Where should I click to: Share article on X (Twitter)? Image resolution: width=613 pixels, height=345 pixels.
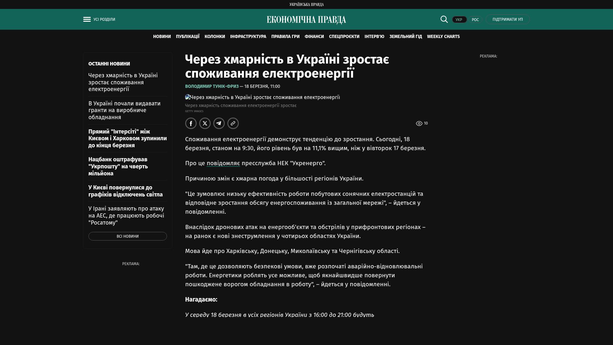[205, 123]
